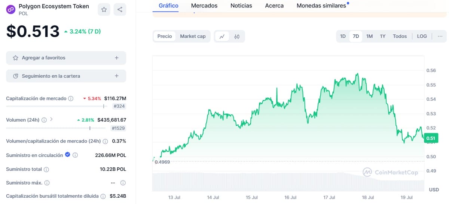The width and height of the screenshot is (449, 204).
Task: Open the three-dot chart options menu
Action: (440, 36)
